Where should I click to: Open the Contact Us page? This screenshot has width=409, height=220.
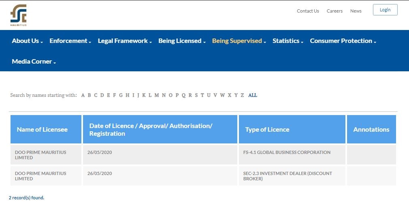308,11
